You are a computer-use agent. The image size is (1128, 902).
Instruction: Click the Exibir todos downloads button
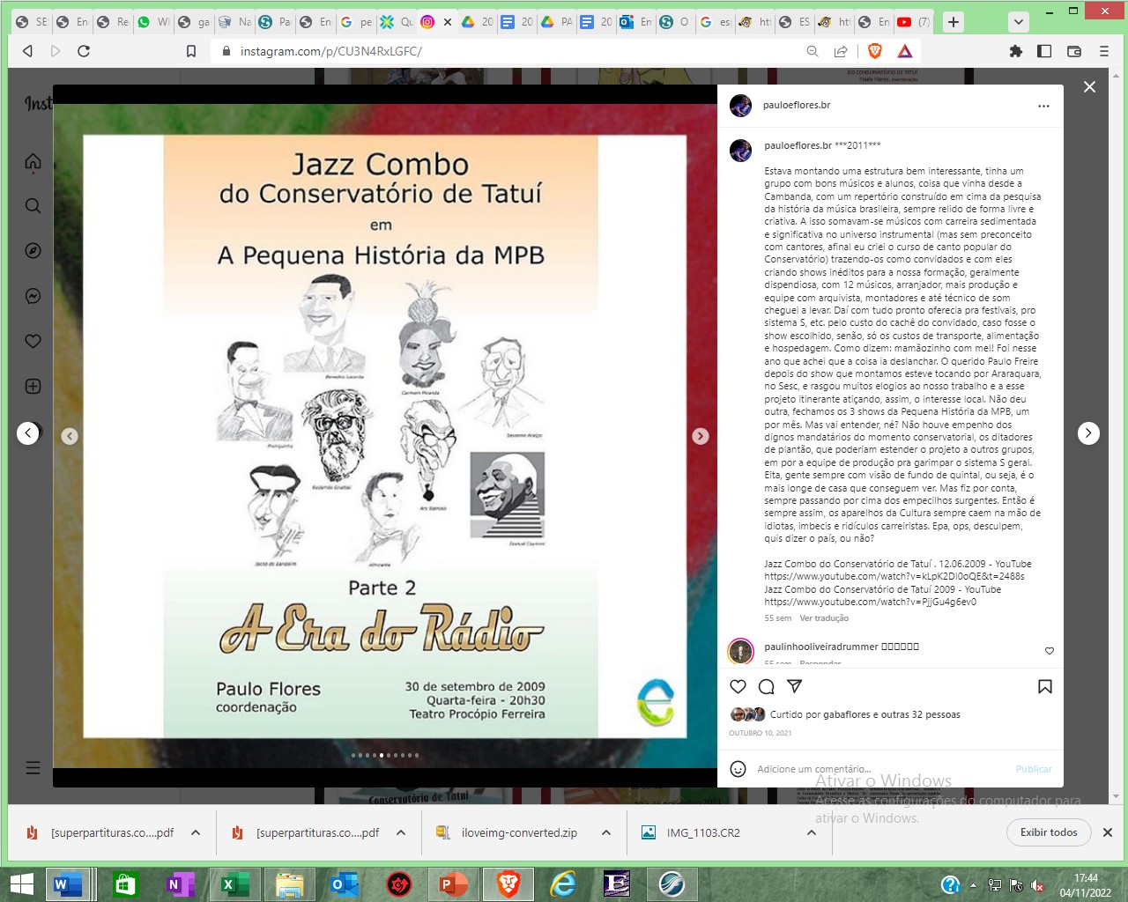click(1049, 832)
